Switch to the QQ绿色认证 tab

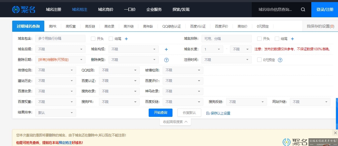tap(171, 26)
